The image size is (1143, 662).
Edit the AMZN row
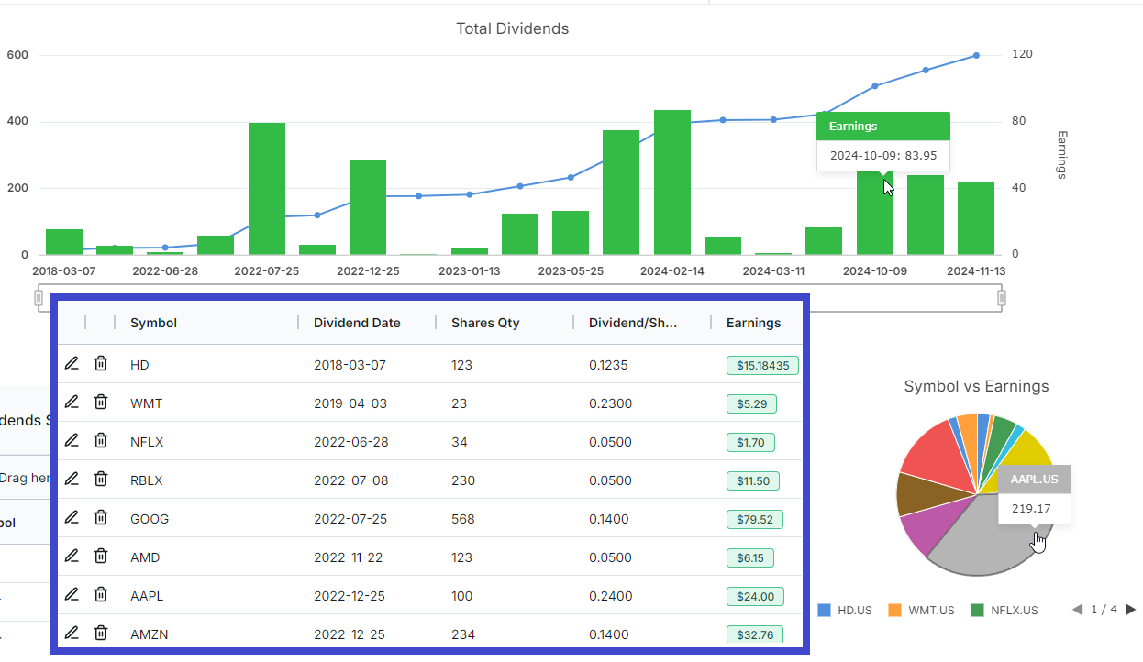72,634
